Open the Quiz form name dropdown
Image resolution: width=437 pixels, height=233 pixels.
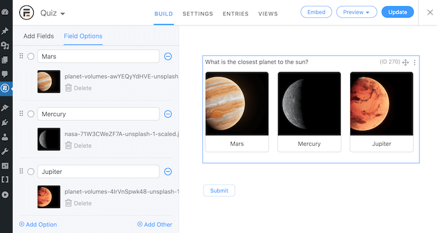(x=52, y=13)
